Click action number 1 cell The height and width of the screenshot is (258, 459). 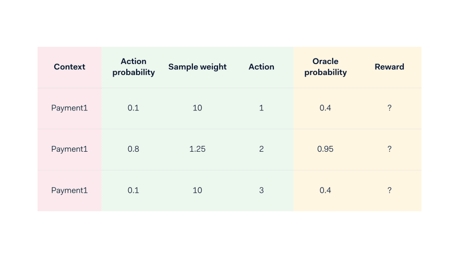pos(261,108)
